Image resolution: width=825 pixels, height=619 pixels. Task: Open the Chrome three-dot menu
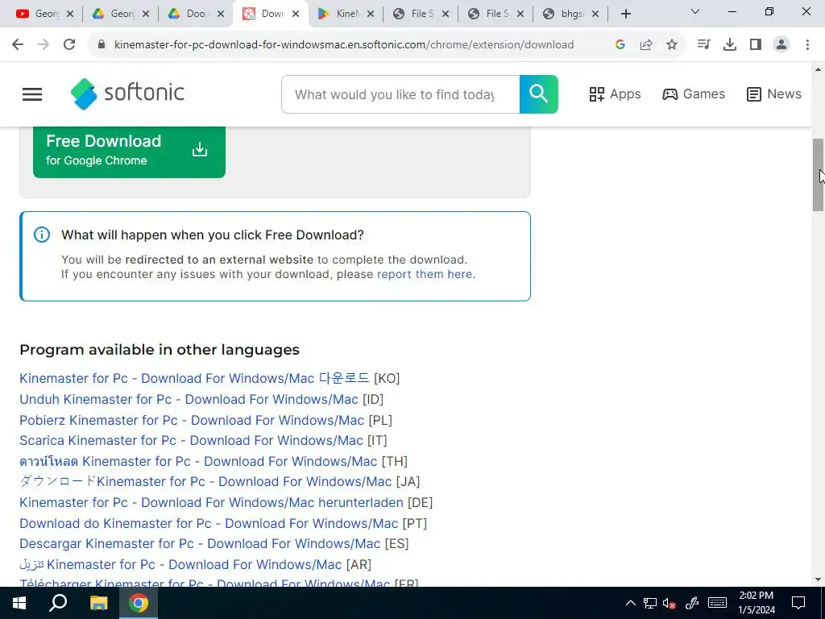(807, 45)
